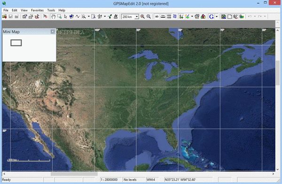The width and height of the screenshot is (282, 184).
Task: Open dropdown arrow next to Google G icon
Action: tap(217, 17)
